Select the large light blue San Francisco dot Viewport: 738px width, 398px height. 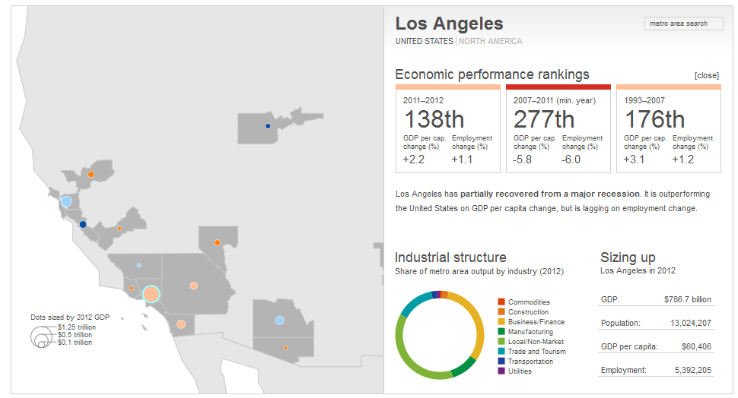coord(66,201)
